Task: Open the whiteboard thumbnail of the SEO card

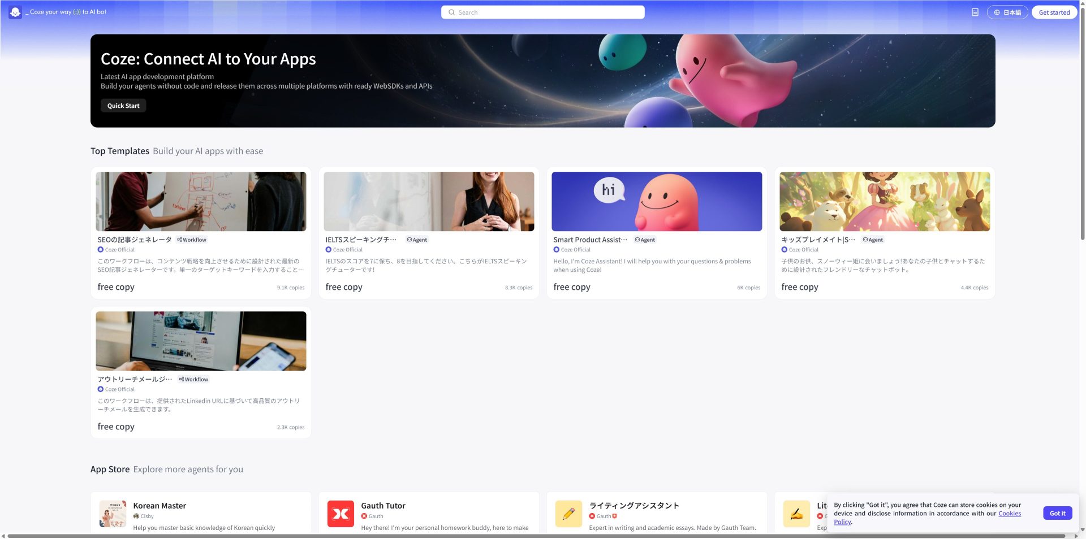Action: [201, 202]
